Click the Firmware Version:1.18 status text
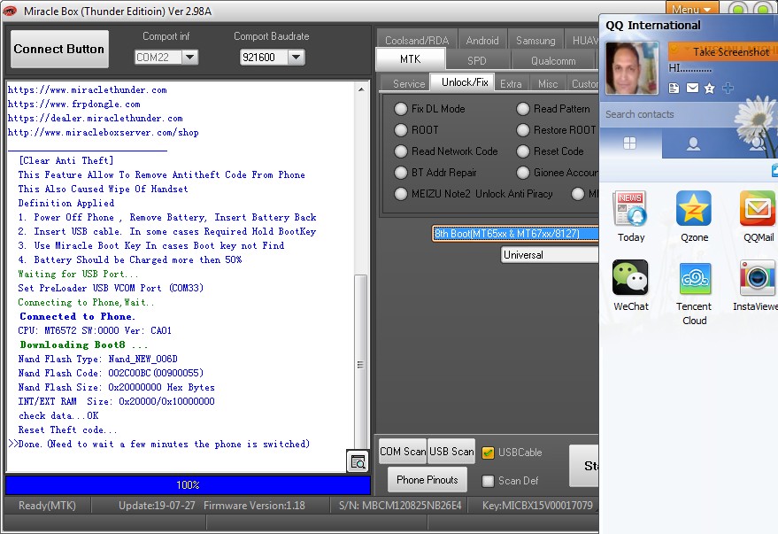This screenshot has width=778, height=534. point(254,505)
